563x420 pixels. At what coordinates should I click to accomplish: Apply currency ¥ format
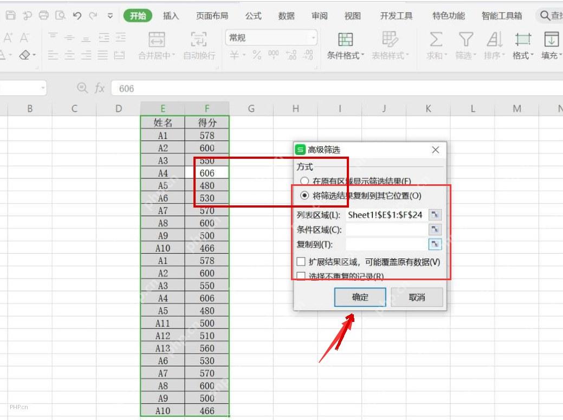(x=234, y=55)
